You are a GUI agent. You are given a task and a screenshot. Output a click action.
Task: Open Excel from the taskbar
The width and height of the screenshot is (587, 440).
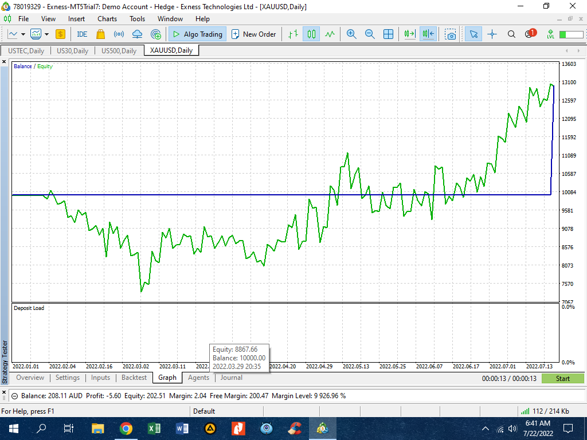point(154,428)
